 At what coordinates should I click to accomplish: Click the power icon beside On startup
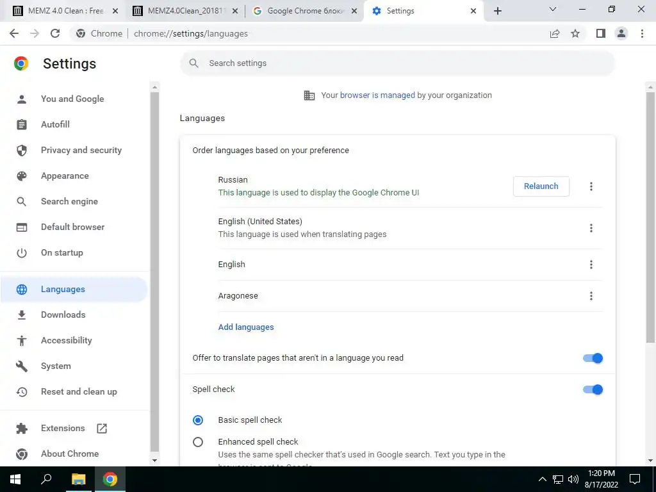[22, 252]
